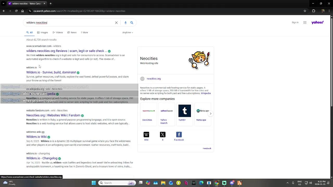333x187 pixels.
Task: Open the wilders.neocities.org Reviews scamadviser result
Action: click(x=67, y=51)
